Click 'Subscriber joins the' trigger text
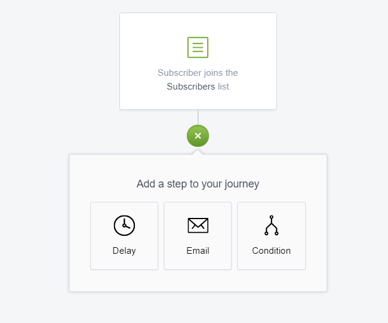The image size is (388, 323). tap(198, 73)
